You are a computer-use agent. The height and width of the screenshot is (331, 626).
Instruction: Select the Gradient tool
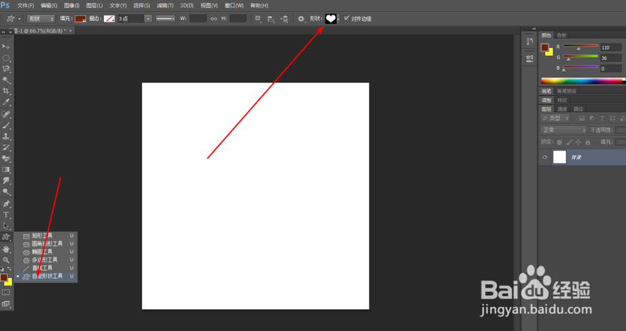tap(6, 170)
